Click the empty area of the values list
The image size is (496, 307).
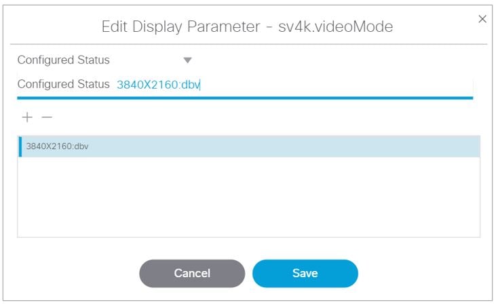pos(248,197)
